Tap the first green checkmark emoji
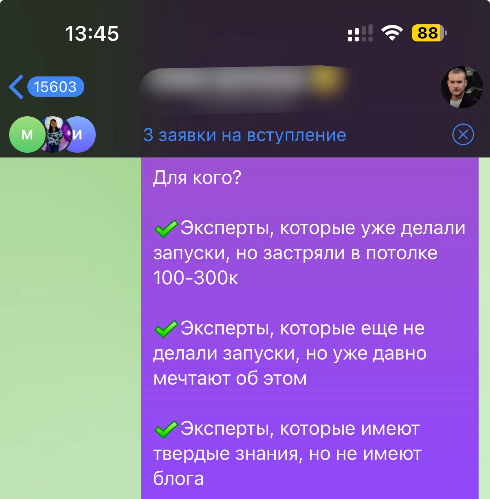This screenshot has height=499, width=490. [166, 229]
